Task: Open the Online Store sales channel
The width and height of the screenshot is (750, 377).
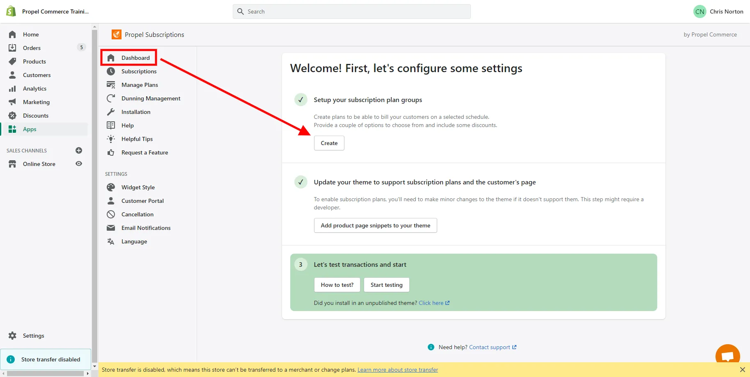Action: 39,164
